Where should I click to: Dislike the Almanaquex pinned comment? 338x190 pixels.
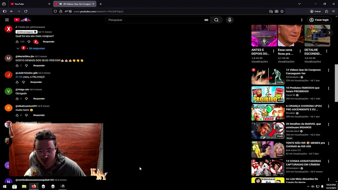29,42
